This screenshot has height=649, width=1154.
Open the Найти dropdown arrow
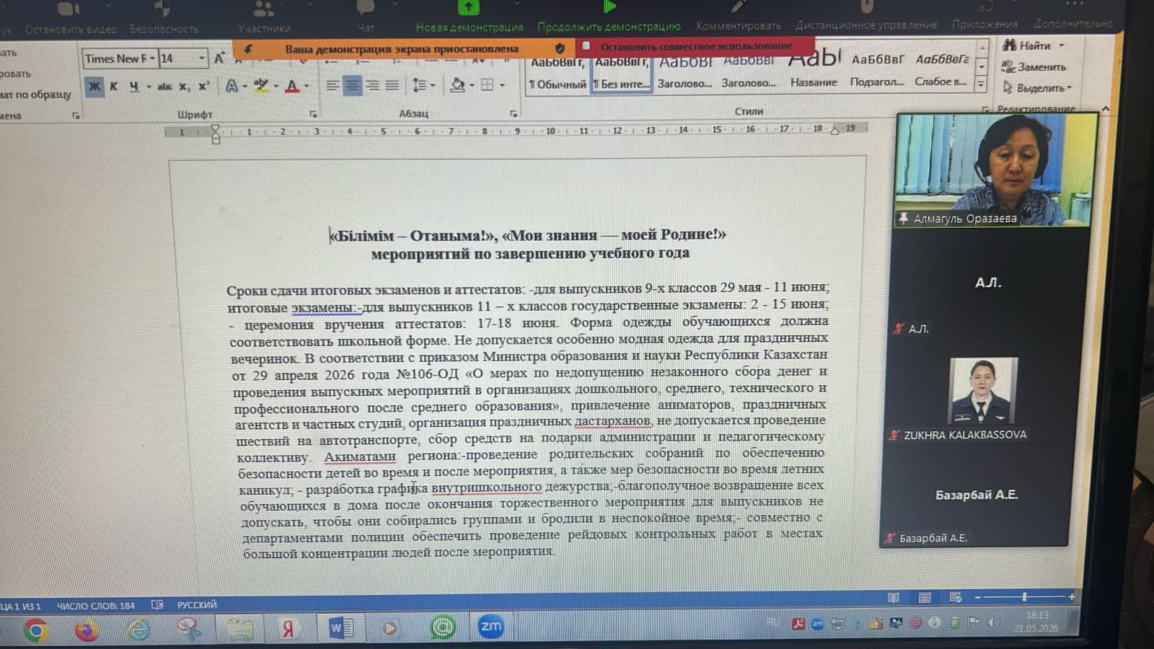pos(1061,45)
